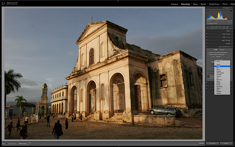Enable the Original Photo checkbox
235x147 pixels.
tap(207, 23)
